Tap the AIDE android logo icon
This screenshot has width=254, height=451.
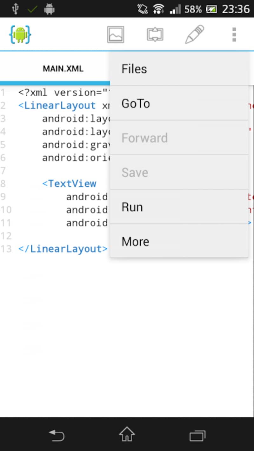click(x=20, y=35)
